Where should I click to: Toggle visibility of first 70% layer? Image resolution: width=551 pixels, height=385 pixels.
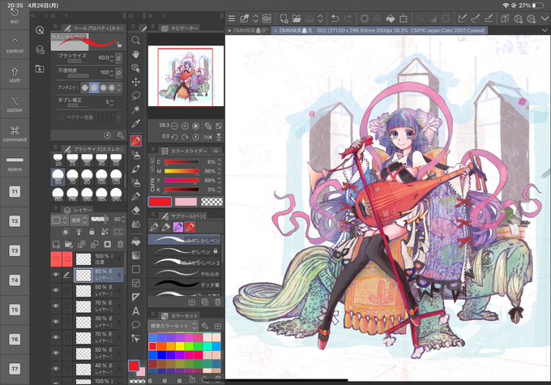tap(56, 306)
